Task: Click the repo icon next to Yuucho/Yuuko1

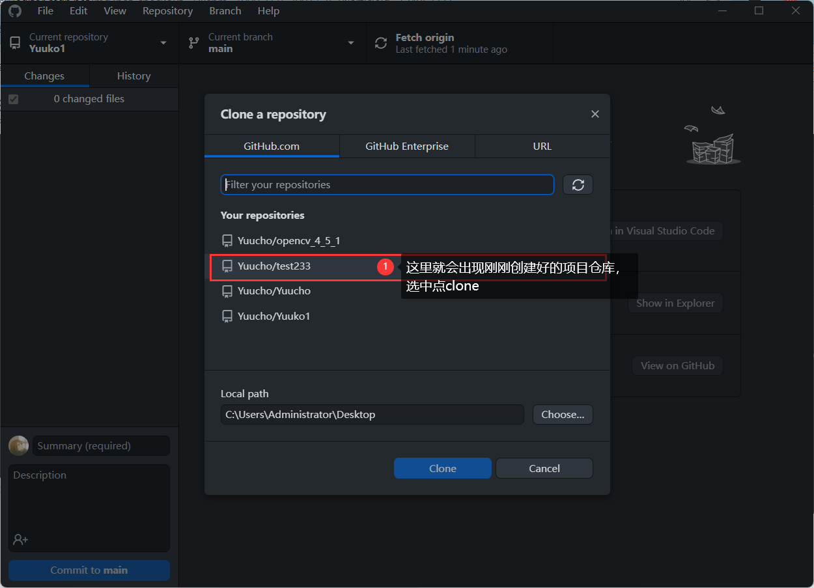Action: click(227, 316)
